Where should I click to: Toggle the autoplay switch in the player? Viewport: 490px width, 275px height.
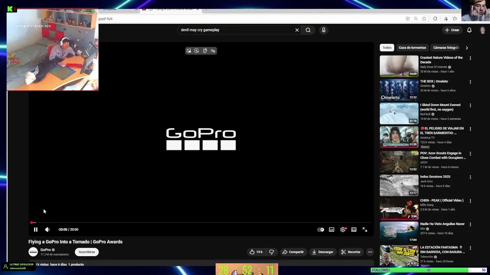click(x=321, y=230)
